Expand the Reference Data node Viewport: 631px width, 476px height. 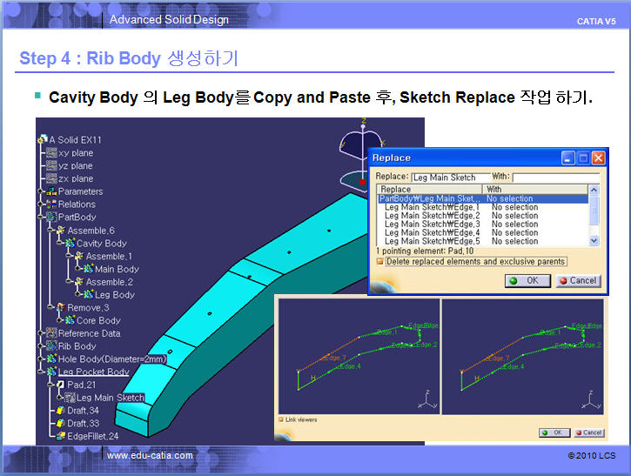41,333
